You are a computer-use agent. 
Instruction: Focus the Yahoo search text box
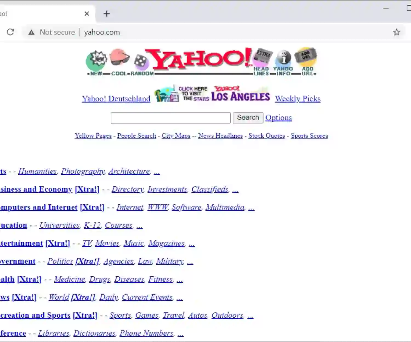pyautogui.click(x=170, y=118)
